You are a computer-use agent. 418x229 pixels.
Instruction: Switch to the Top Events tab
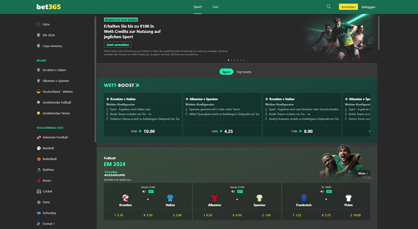coord(244,72)
